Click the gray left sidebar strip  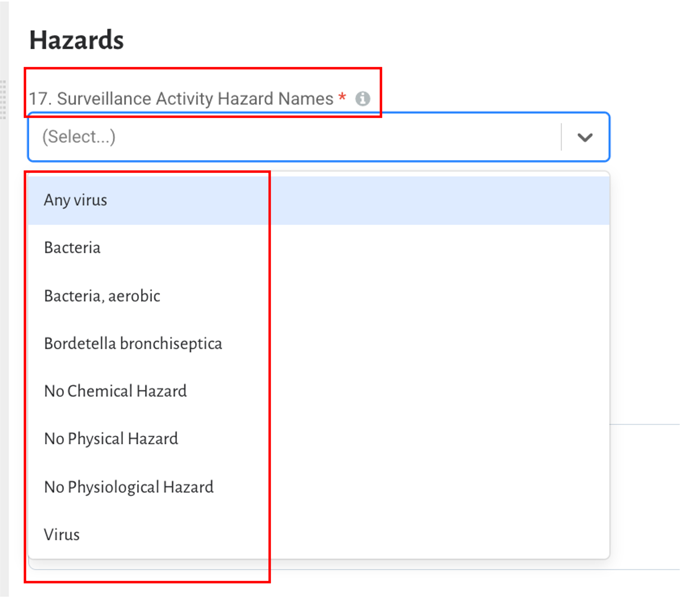[4, 299]
